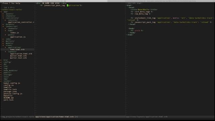Click the closing </html> tag line
The width and height of the screenshot is (215, 121).
click(130, 35)
